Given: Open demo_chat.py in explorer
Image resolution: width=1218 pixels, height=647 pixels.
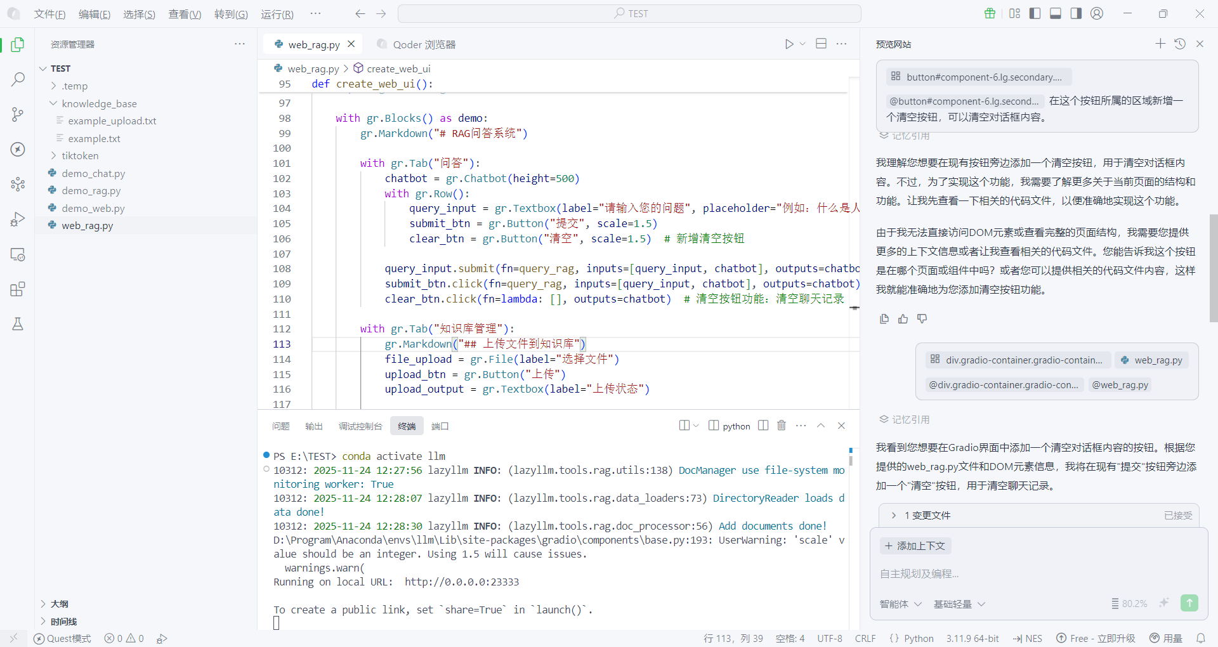Looking at the screenshot, I should pyautogui.click(x=93, y=173).
